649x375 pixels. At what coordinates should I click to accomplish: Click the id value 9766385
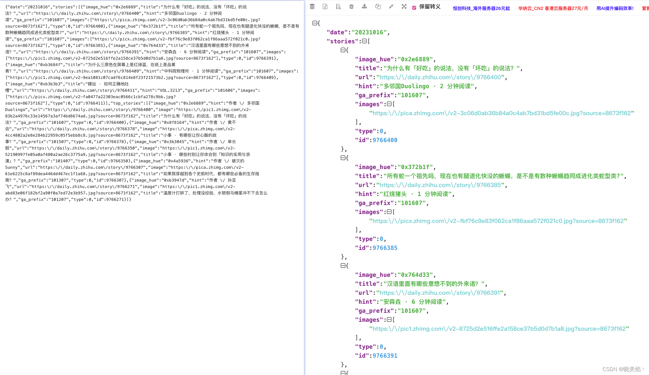[x=385, y=248]
